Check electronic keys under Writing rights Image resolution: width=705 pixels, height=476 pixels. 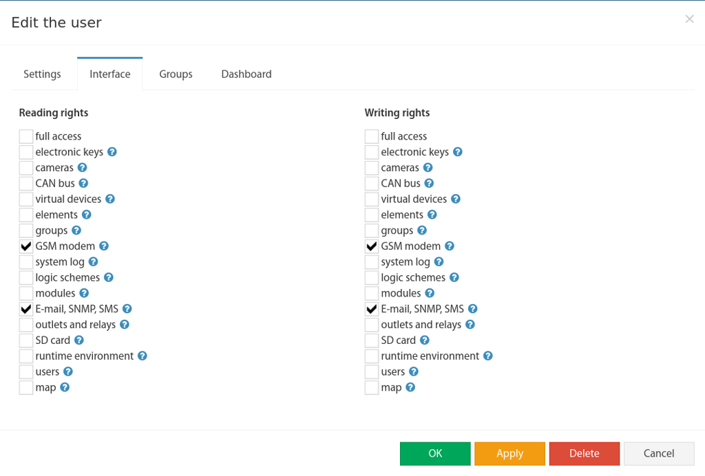(x=372, y=152)
